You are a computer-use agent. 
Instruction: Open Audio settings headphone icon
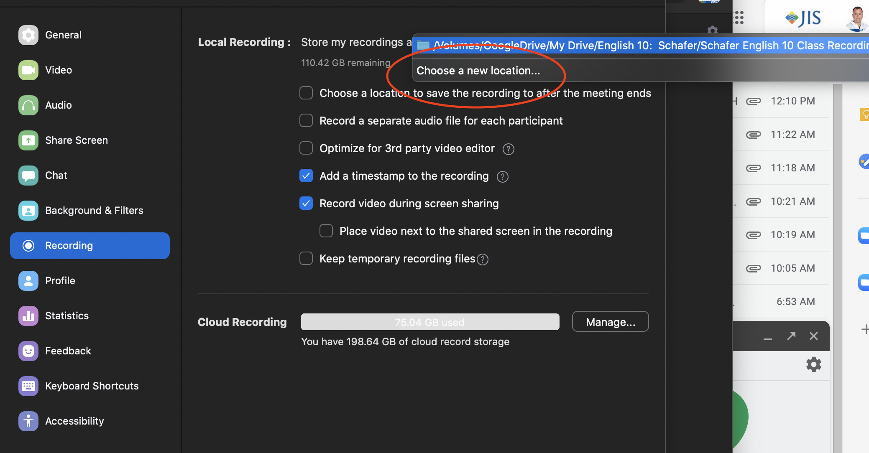(28, 105)
